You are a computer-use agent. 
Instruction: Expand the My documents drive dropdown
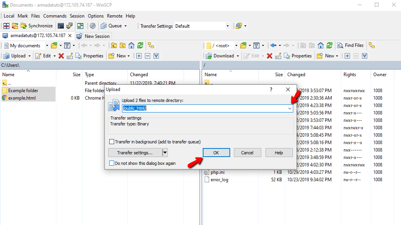tap(47, 46)
